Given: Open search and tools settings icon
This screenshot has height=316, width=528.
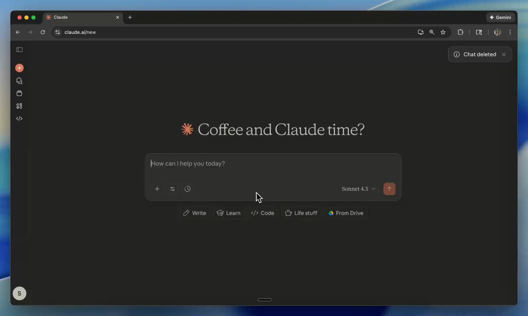Looking at the screenshot, I should click(172, 189).
